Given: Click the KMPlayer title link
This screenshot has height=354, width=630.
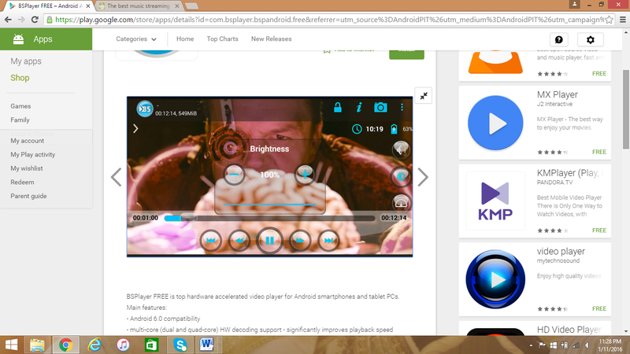Looking at the screenshot, I should click(x=569, y=173).
